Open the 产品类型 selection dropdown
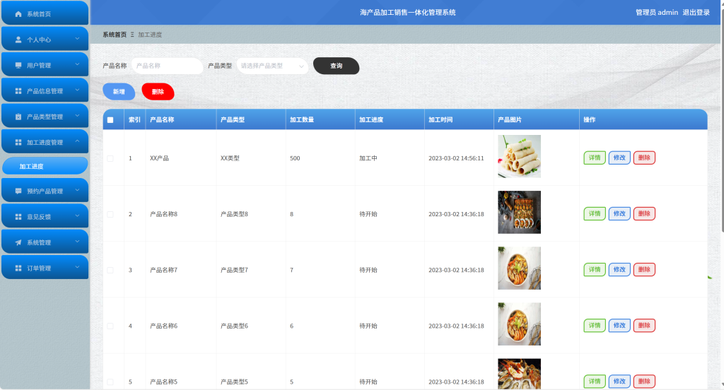 pyautogui.click(x=272, y=66)
